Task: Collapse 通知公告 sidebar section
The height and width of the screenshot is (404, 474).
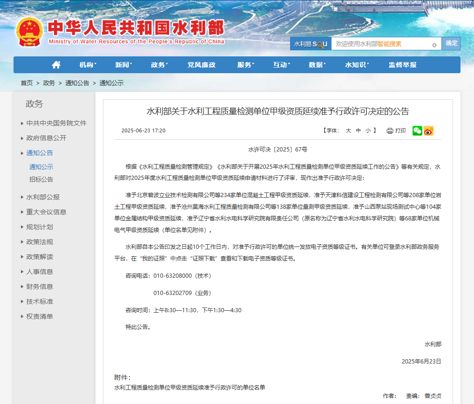Action: (40, 153)
